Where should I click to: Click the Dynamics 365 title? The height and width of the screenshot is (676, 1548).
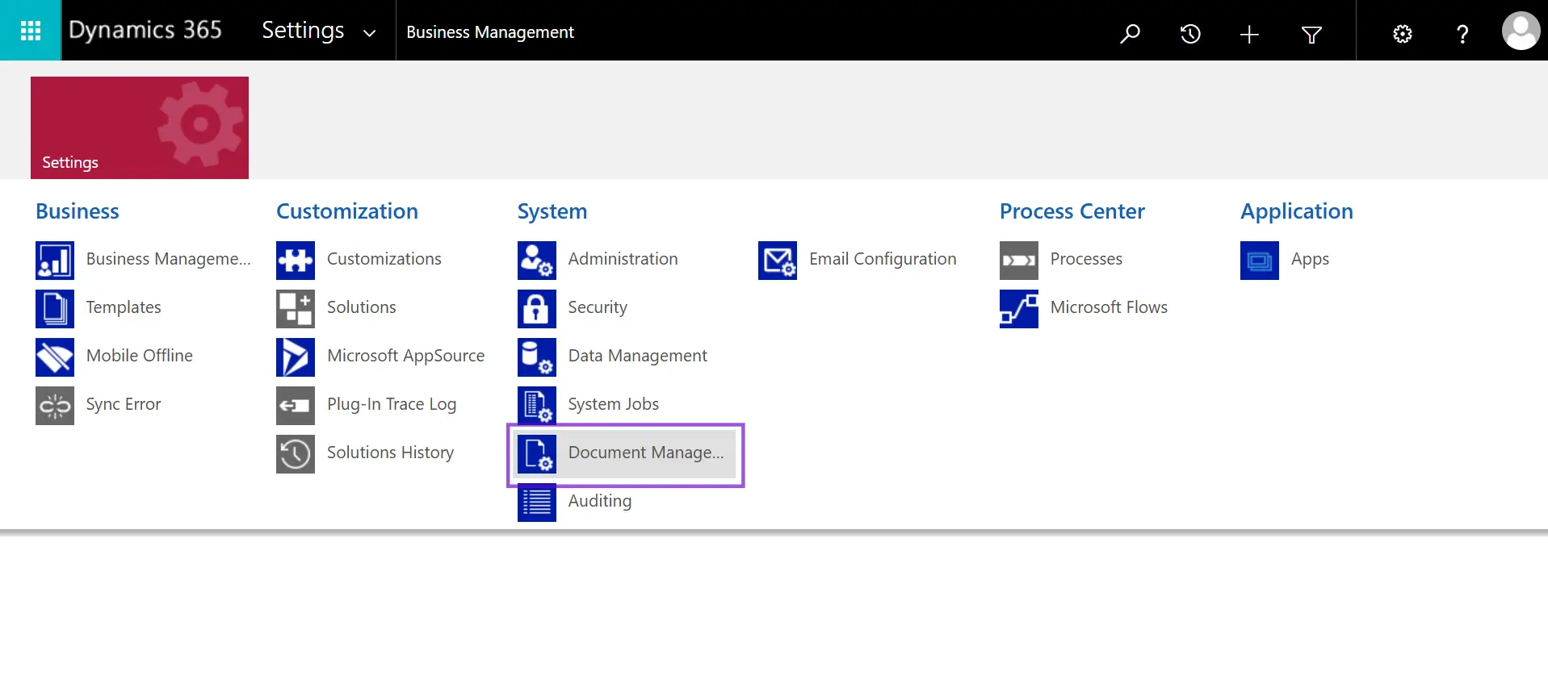(145, 30)
